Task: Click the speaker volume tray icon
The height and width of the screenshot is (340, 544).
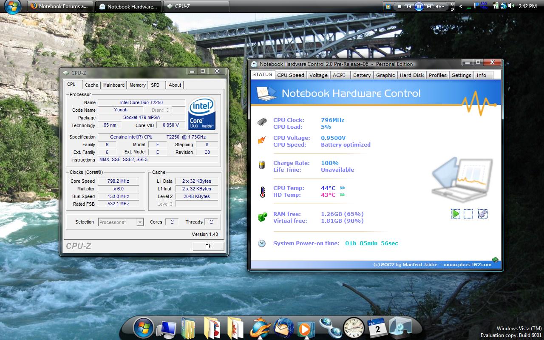Action: click(511, 6)
